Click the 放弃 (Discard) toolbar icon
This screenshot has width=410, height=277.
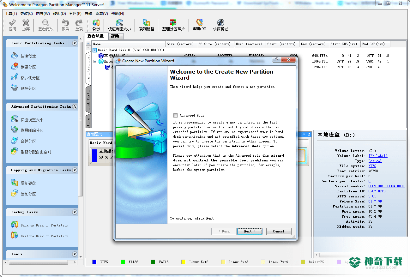26,25
